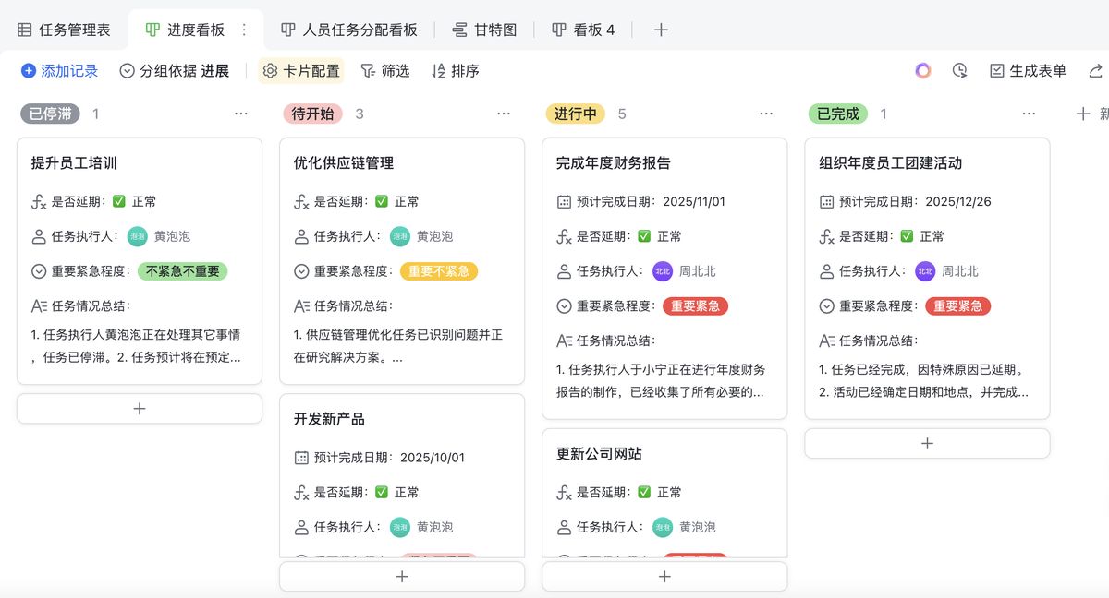Click 添加记录 to add a record

[x=59, y=71]
